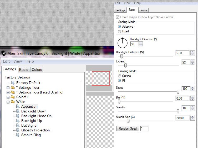Screen dimensions: 198x148
Task: Select Fixed scaling mode
Action: pos(120,31)
